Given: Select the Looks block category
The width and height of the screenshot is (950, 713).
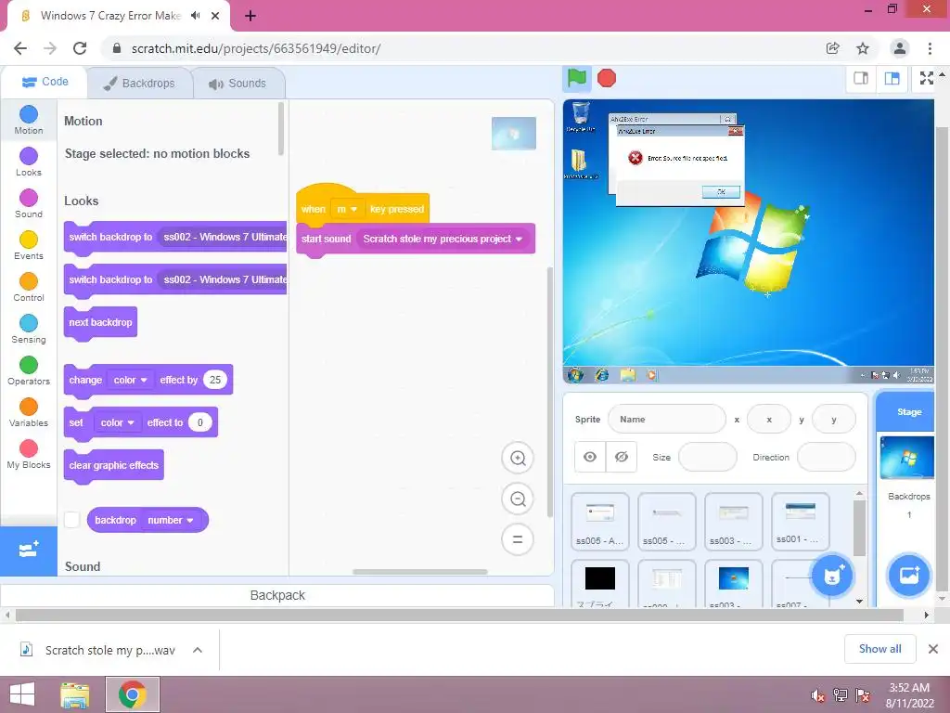Looking at the screenshot, I should pyautogui.click(x=29, y=162).
